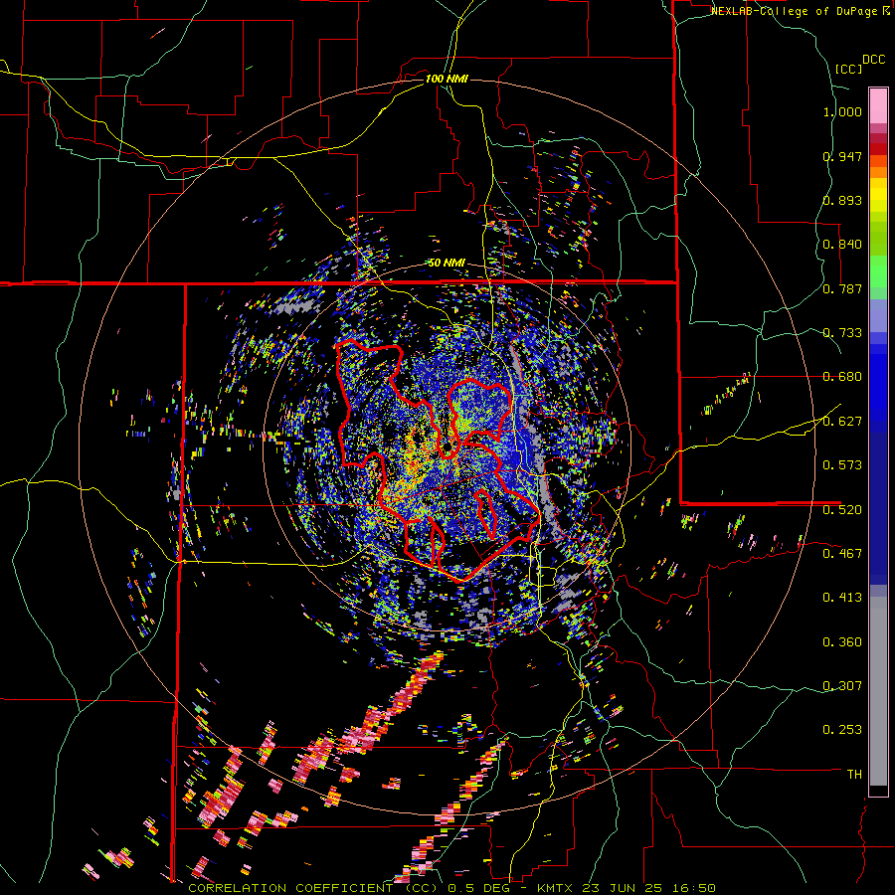Pick the bright green color bar segment
This screenshot has height=895, width=895.
[878, 271]
